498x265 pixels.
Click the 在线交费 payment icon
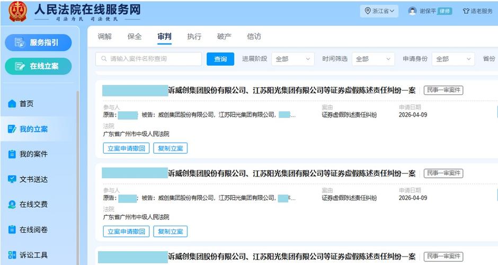(12, 204)
